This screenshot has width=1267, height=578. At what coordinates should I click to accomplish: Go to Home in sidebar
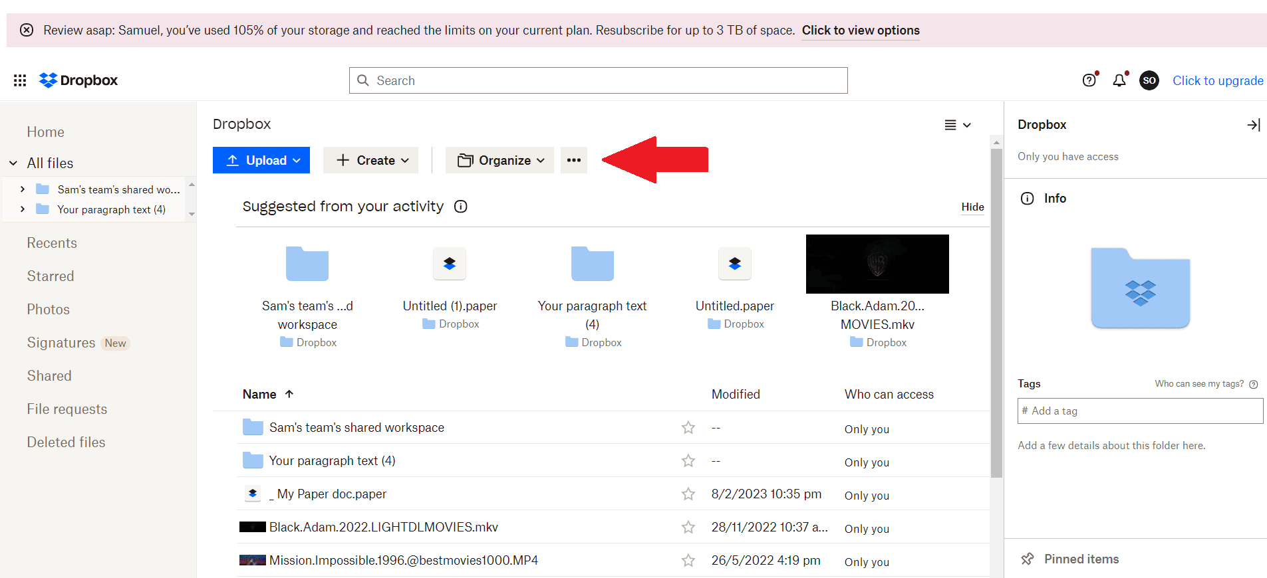click(x=46, y=132)
